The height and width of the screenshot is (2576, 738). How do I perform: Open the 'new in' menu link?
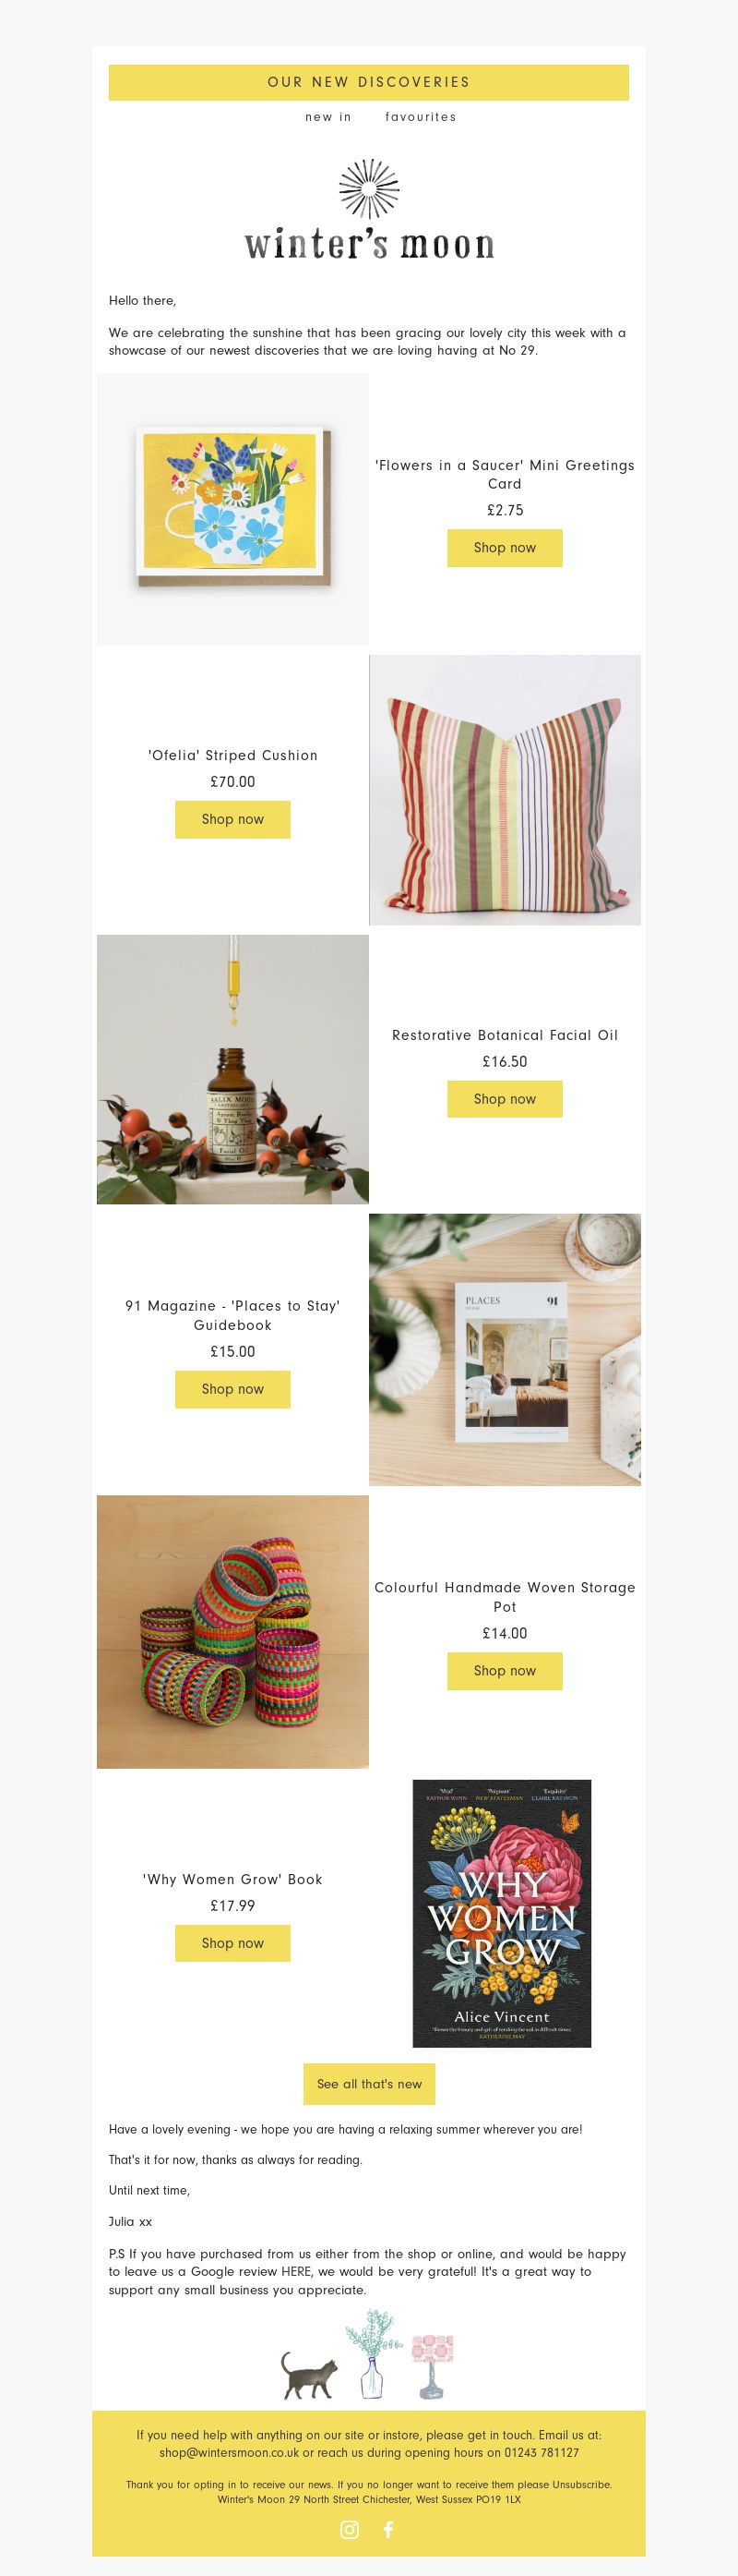point(328,117)
